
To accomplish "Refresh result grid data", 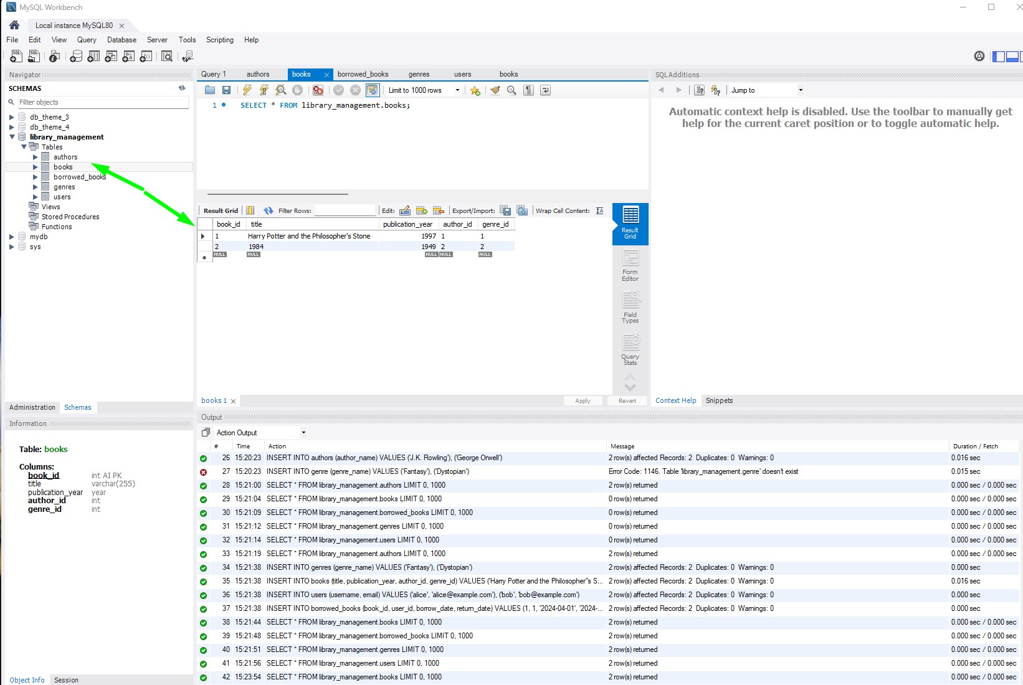I will tap(269, 210).
